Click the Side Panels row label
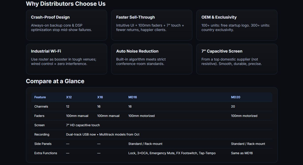This screenshot has width=303, height=165. pyautogui.click(x=43, y=144)
